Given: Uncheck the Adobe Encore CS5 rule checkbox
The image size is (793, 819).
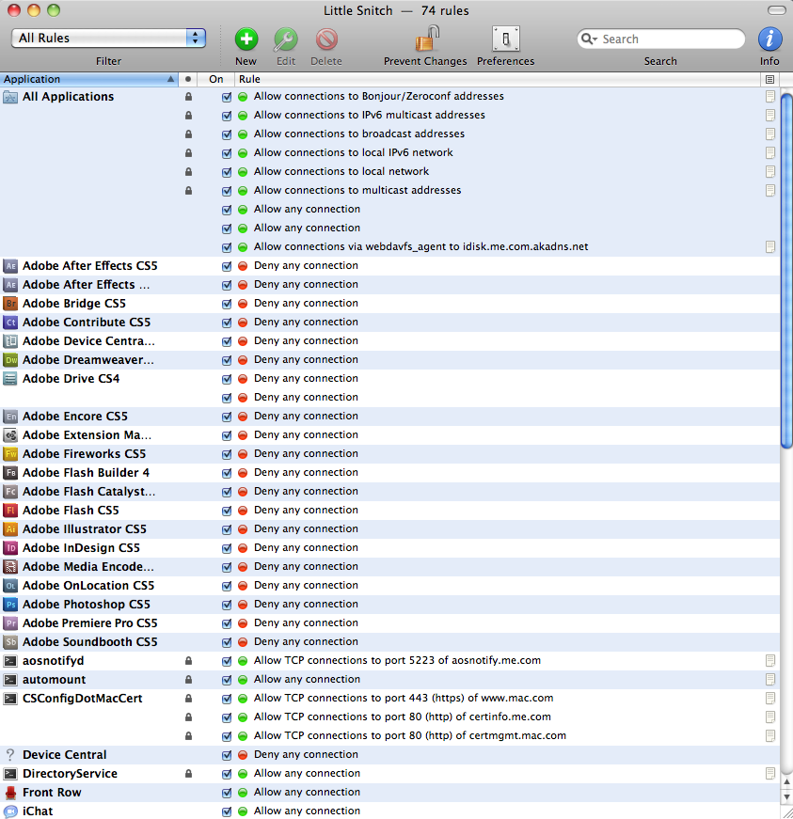Looking at the screenshot, I should 227,417.
